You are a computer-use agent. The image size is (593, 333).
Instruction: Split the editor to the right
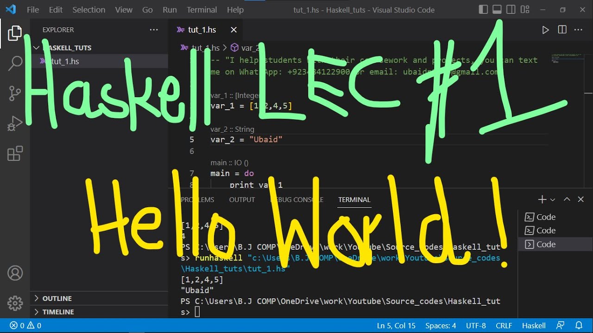[x=562, y=30]
